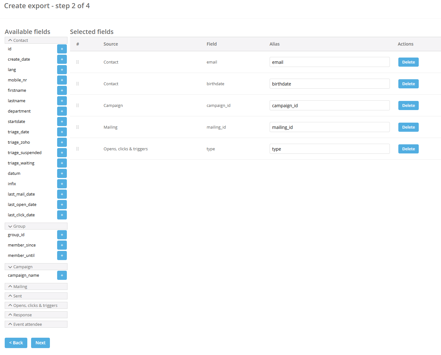The width and height of the screenshot is (441, 355).
Task: Add group_id via its plus button
Action: [x=62, y=235]
